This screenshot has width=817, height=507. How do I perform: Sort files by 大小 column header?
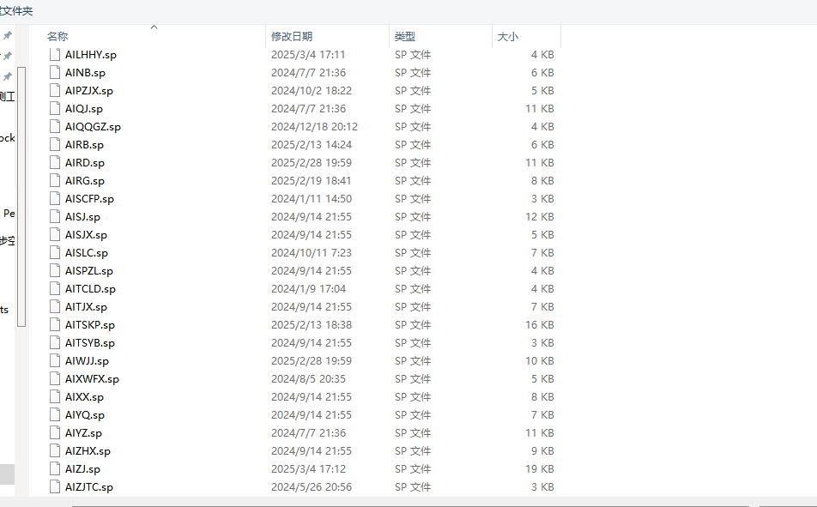tap(507, 37)
